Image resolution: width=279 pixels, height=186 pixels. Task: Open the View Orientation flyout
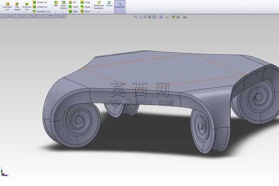tap(154, 17)
